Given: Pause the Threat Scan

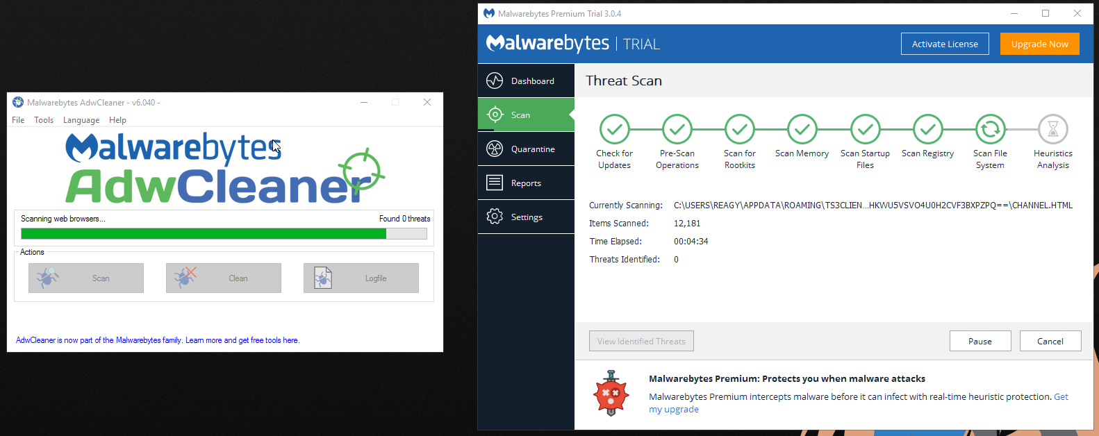Looking at the screenshot, I should pyautogui.click(x=980, y=341).
